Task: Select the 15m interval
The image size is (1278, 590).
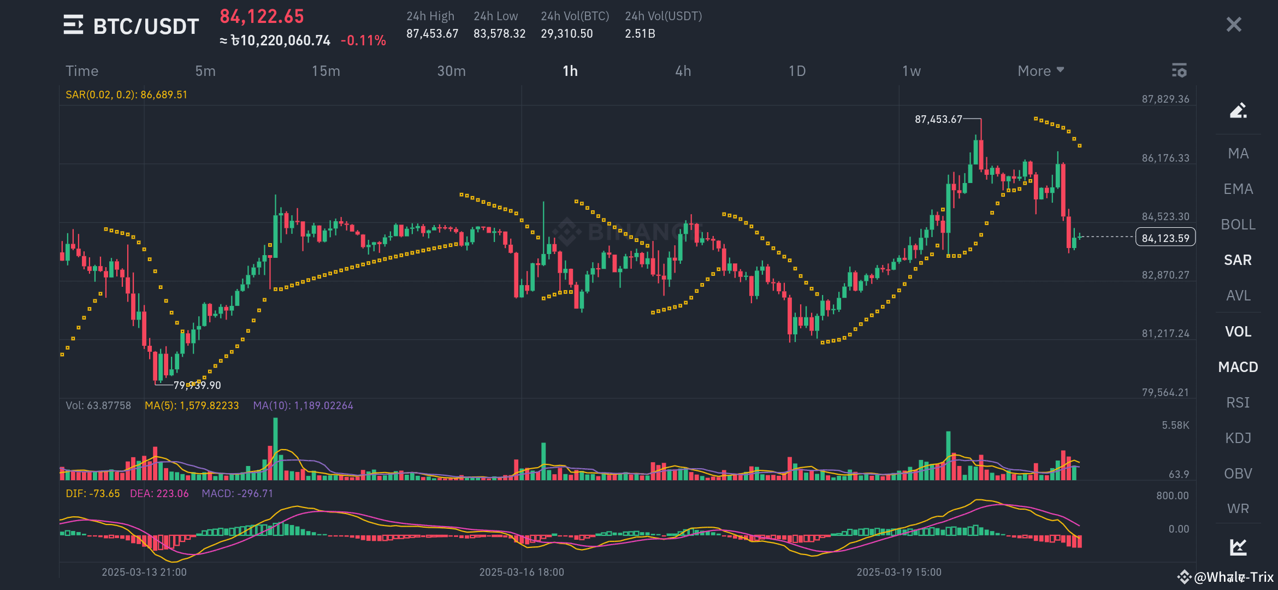Action: pyautogui.click(x=326, y=70)
